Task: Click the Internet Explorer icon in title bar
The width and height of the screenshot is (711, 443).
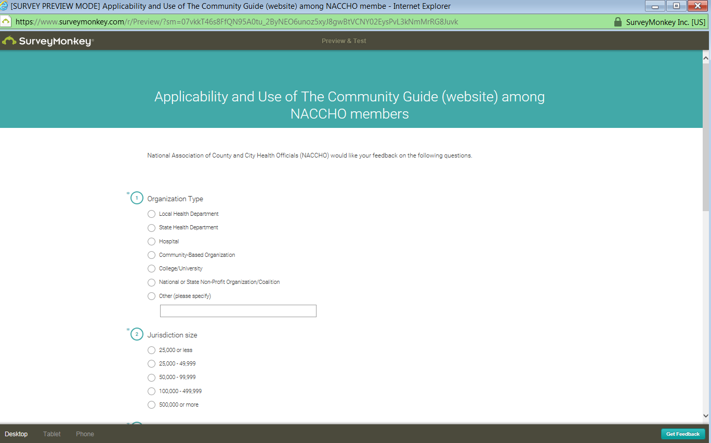Action: (4, 6)
